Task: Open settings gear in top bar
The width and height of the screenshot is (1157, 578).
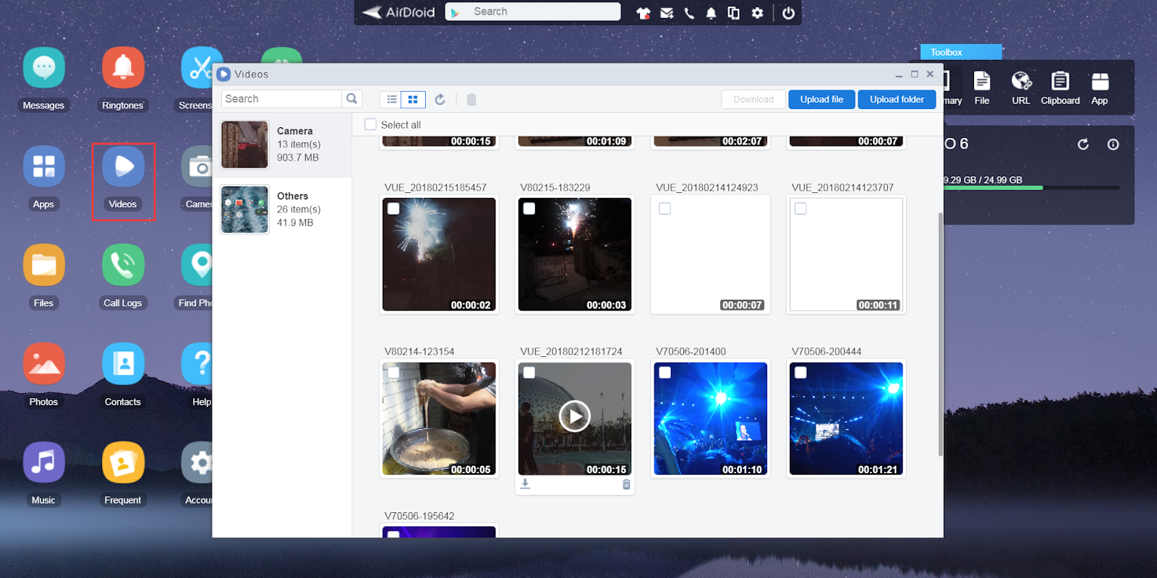Action: [x=757, y=13]
